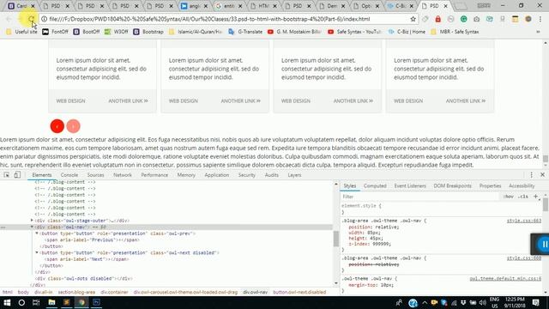The width and height of the screenshot is (549, 309).
Task: Open Chrome's three-dot menu
Action: 540,19
